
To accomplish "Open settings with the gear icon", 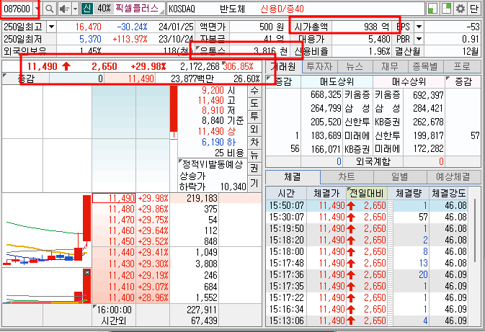I will pos(460,9).
